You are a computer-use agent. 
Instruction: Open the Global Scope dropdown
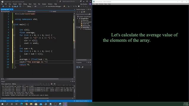pyautogui.click(x=38, y=11)
